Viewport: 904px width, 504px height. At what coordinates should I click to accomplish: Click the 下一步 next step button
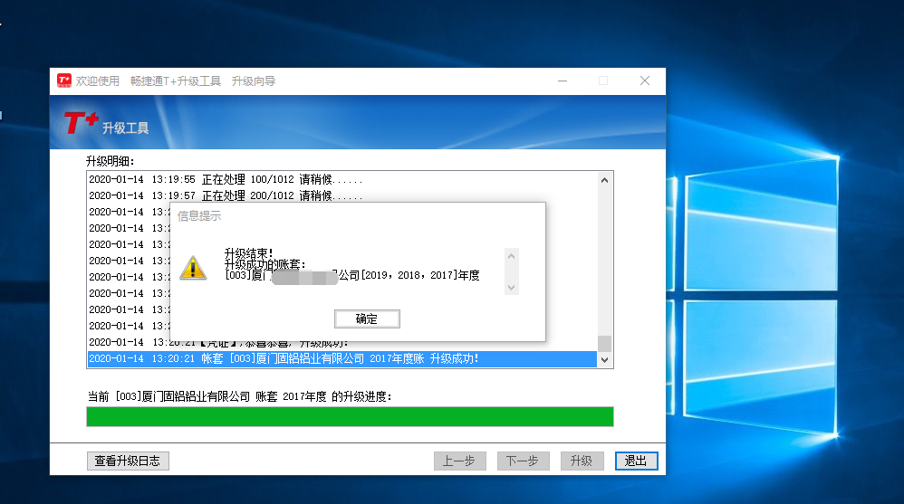[523, 461]
